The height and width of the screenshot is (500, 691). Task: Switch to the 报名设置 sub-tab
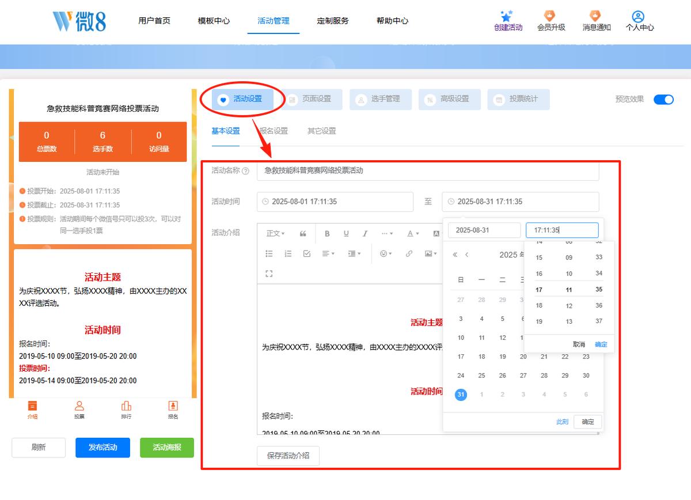pyautogui.click(x=274, y=131)
